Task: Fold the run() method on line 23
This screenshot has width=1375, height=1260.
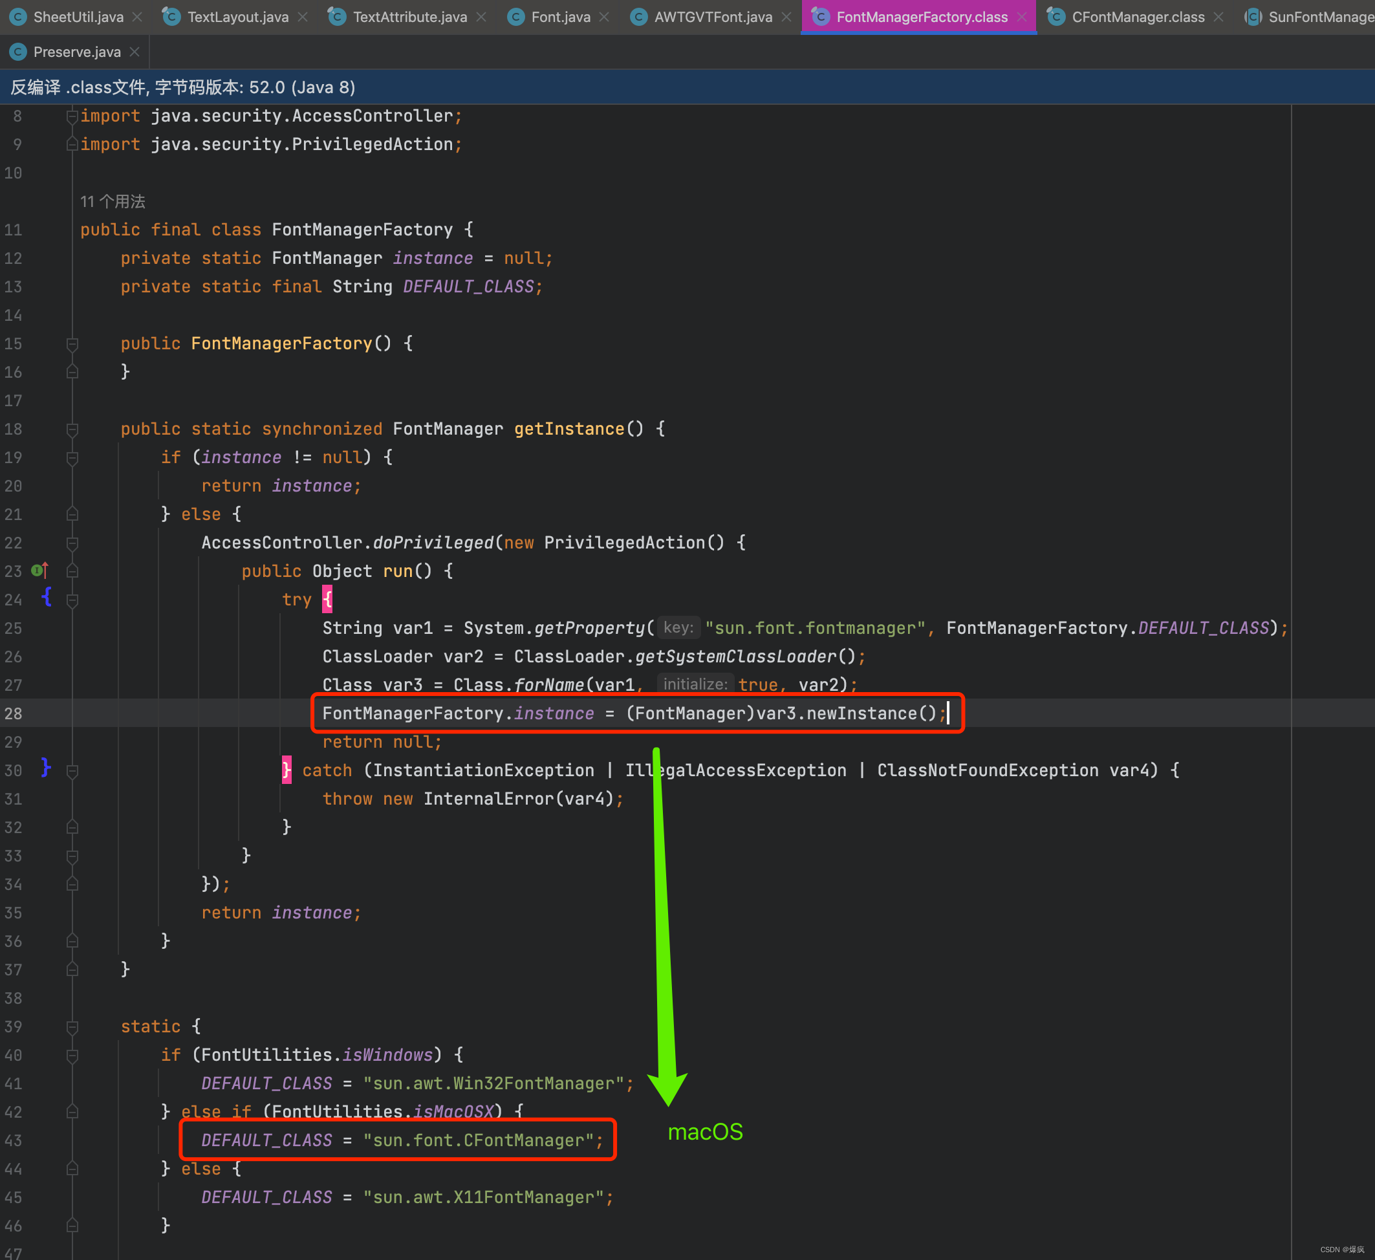Action: pyautogui.click(x=72, y=571)
